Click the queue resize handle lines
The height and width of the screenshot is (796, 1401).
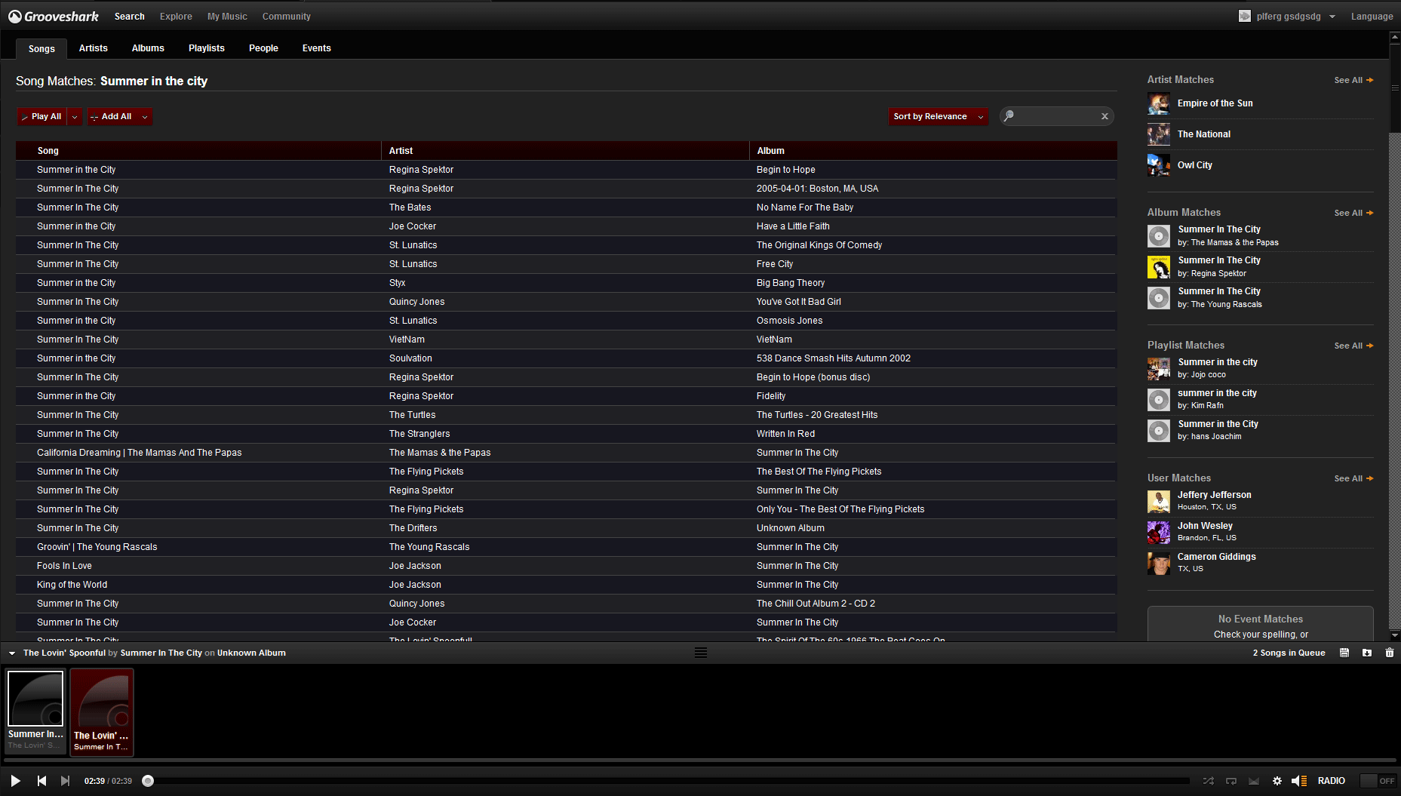701,653
